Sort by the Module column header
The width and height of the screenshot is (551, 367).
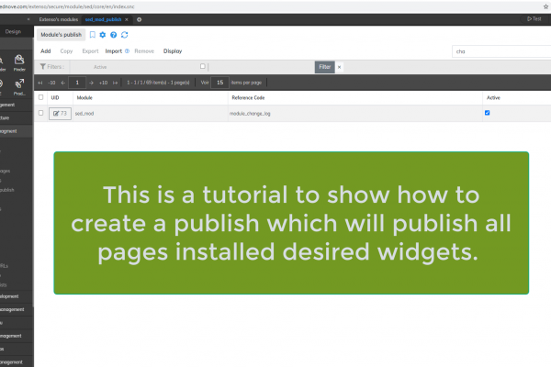point(84,97)
